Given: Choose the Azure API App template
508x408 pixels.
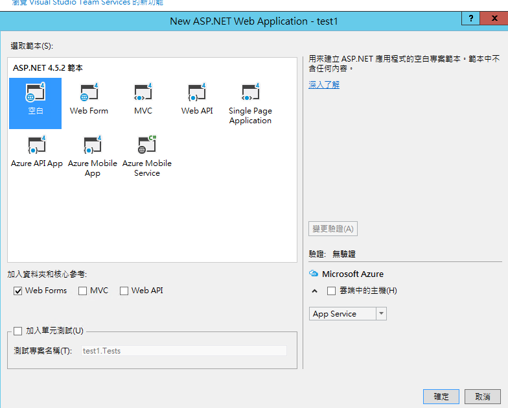Looking at the screenshot, I should [x=36, y=151].
